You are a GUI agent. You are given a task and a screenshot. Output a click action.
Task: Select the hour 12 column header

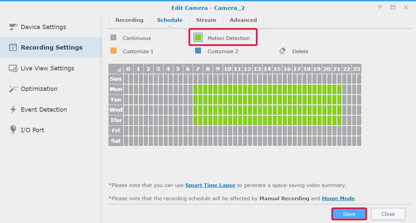247,69
